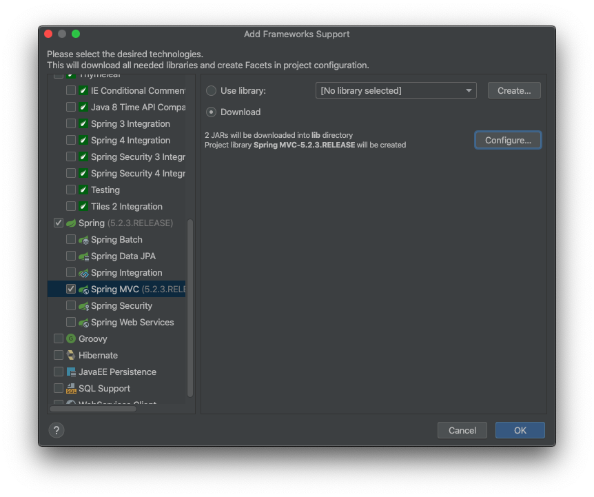Check the Spring 3 Integration checkbox
The width and height of the screenshot is (594, 497).
point(71,123)
